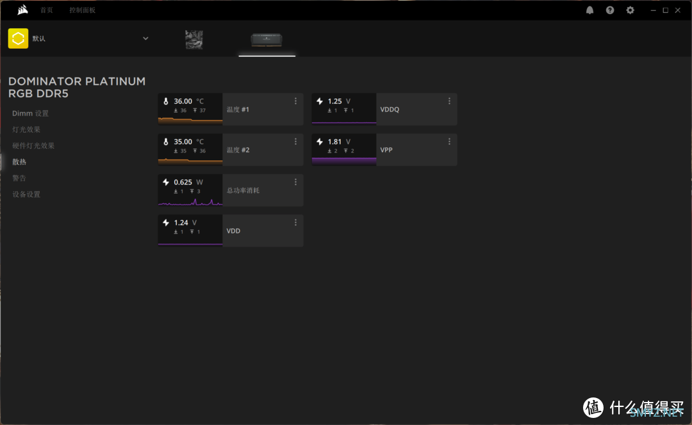Image resolution: width=692 pixels, height=425 pixels.
Task: Open the options menu for VDDQ
Action: [x=449, y=101]
